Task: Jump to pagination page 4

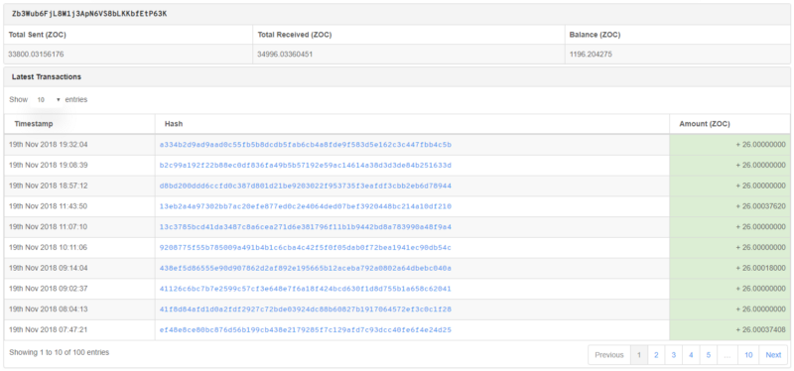Action: coord(691,355)
